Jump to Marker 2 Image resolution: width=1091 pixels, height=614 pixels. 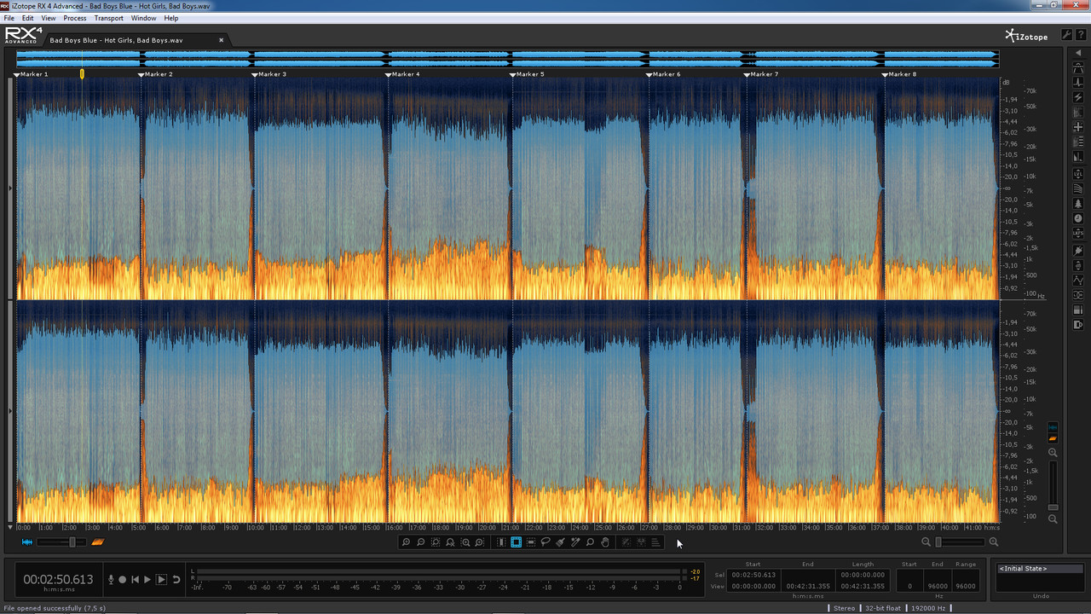(x=156, y=74)
